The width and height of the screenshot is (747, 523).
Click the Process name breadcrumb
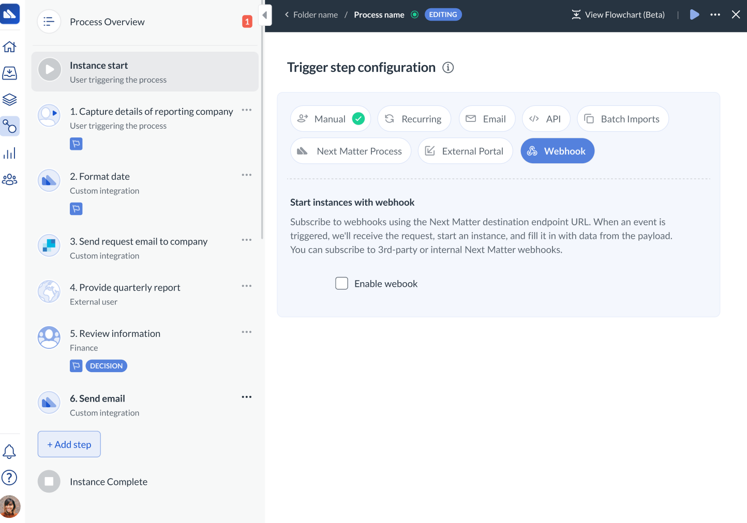[x=379, y=15]
